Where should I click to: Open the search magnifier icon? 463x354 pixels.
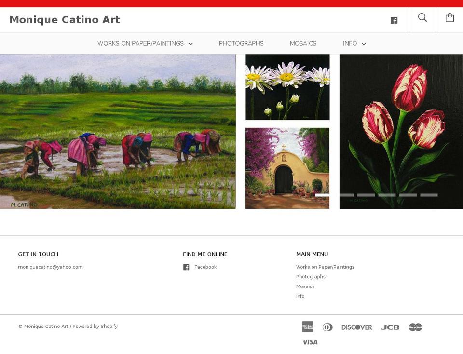click(x=422, y=18)
